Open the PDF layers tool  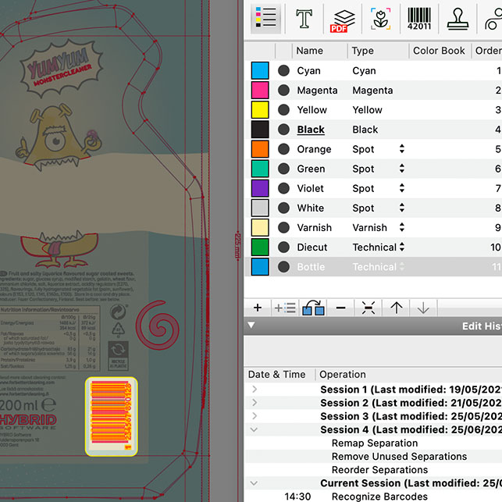[343, 21]
